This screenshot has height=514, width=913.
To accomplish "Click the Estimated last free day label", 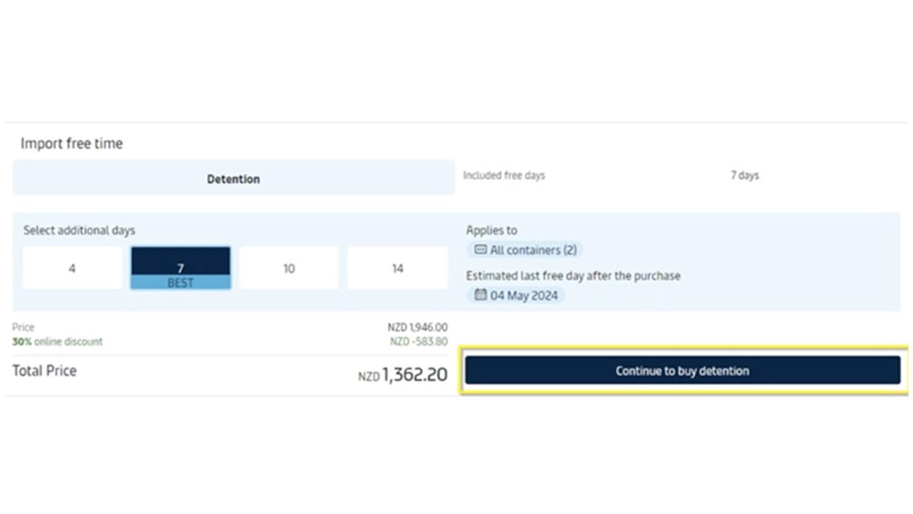I will pyautogui.click(x=573, y=276).
